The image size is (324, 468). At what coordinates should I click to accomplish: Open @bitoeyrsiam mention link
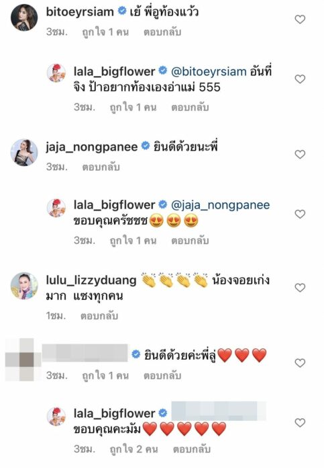coord(209,72)
